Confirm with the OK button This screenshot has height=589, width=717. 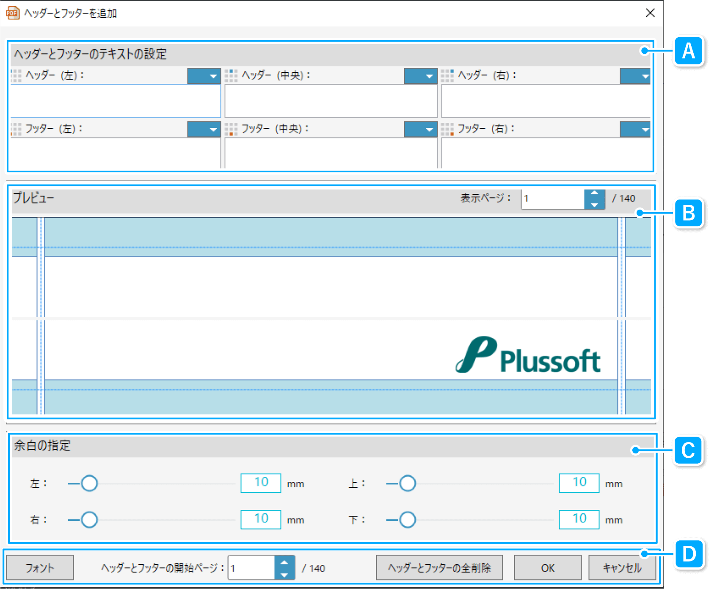[548, 568]
